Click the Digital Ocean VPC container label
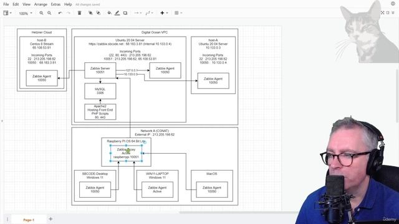This screenshot has width=399, height=224. (x=155, y=32)
